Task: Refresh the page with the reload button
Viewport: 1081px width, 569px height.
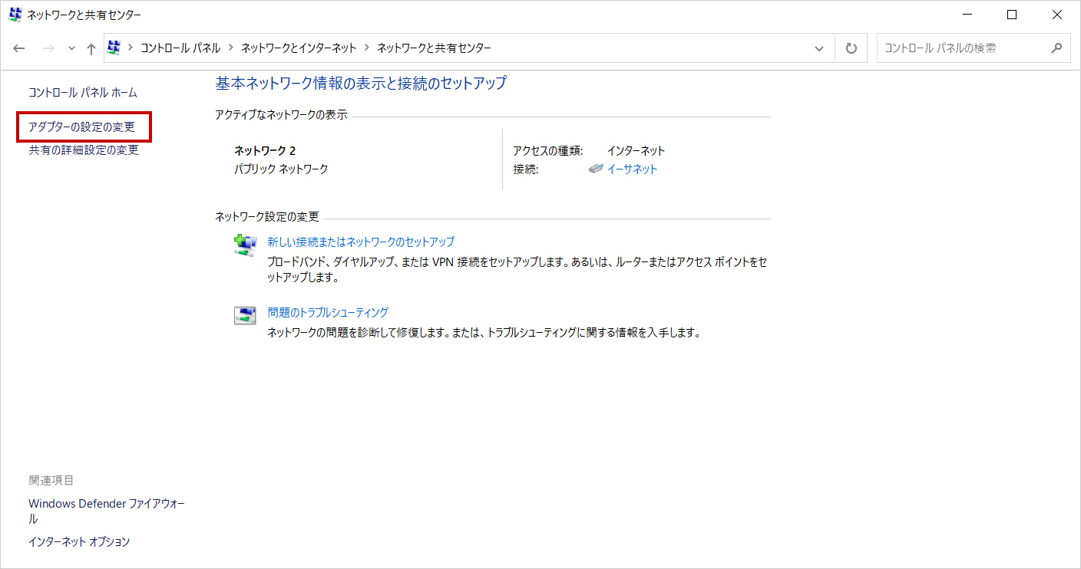Action: pyautogui.click(x=851, y=48)
